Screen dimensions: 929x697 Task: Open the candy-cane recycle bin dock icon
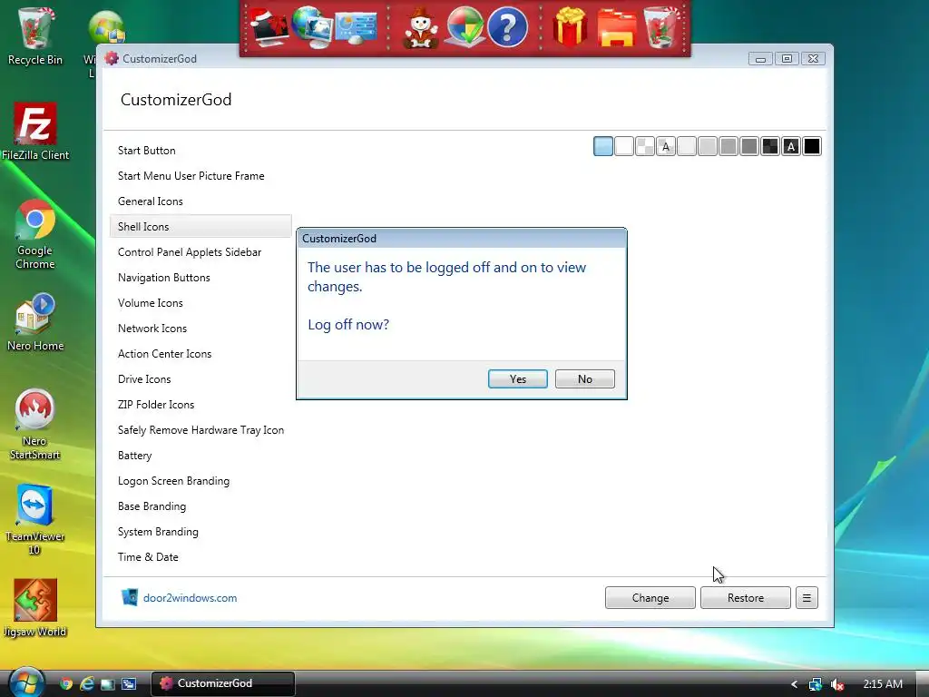(661, 27)
